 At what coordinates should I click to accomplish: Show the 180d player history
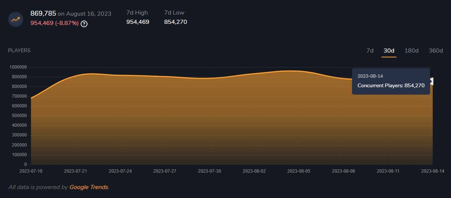click(x=411, y=51)
